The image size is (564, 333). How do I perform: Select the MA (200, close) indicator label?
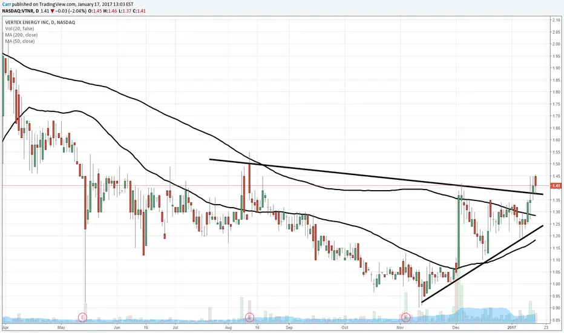tap(21, 35)
